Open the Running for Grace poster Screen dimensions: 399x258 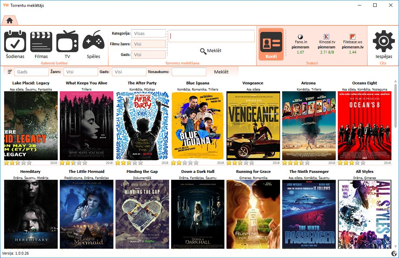point(253,214)
